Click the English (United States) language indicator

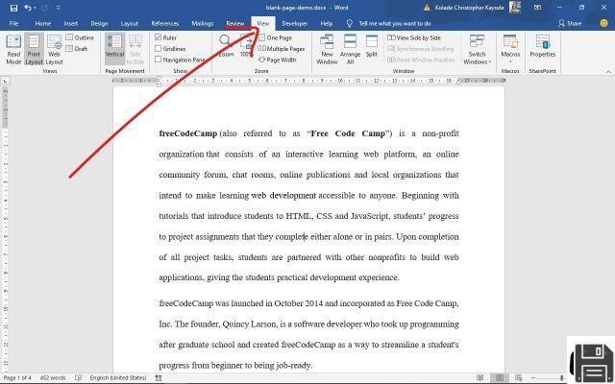pos(118,378)
